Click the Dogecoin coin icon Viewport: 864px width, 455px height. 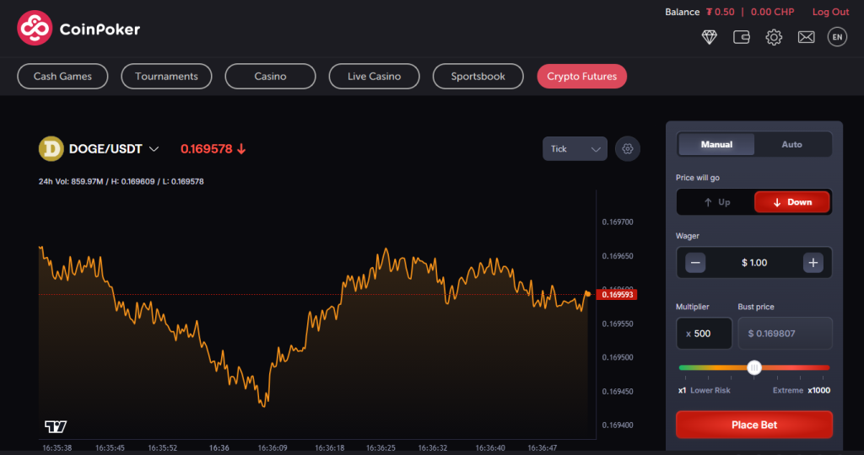[x=51, y=148]
